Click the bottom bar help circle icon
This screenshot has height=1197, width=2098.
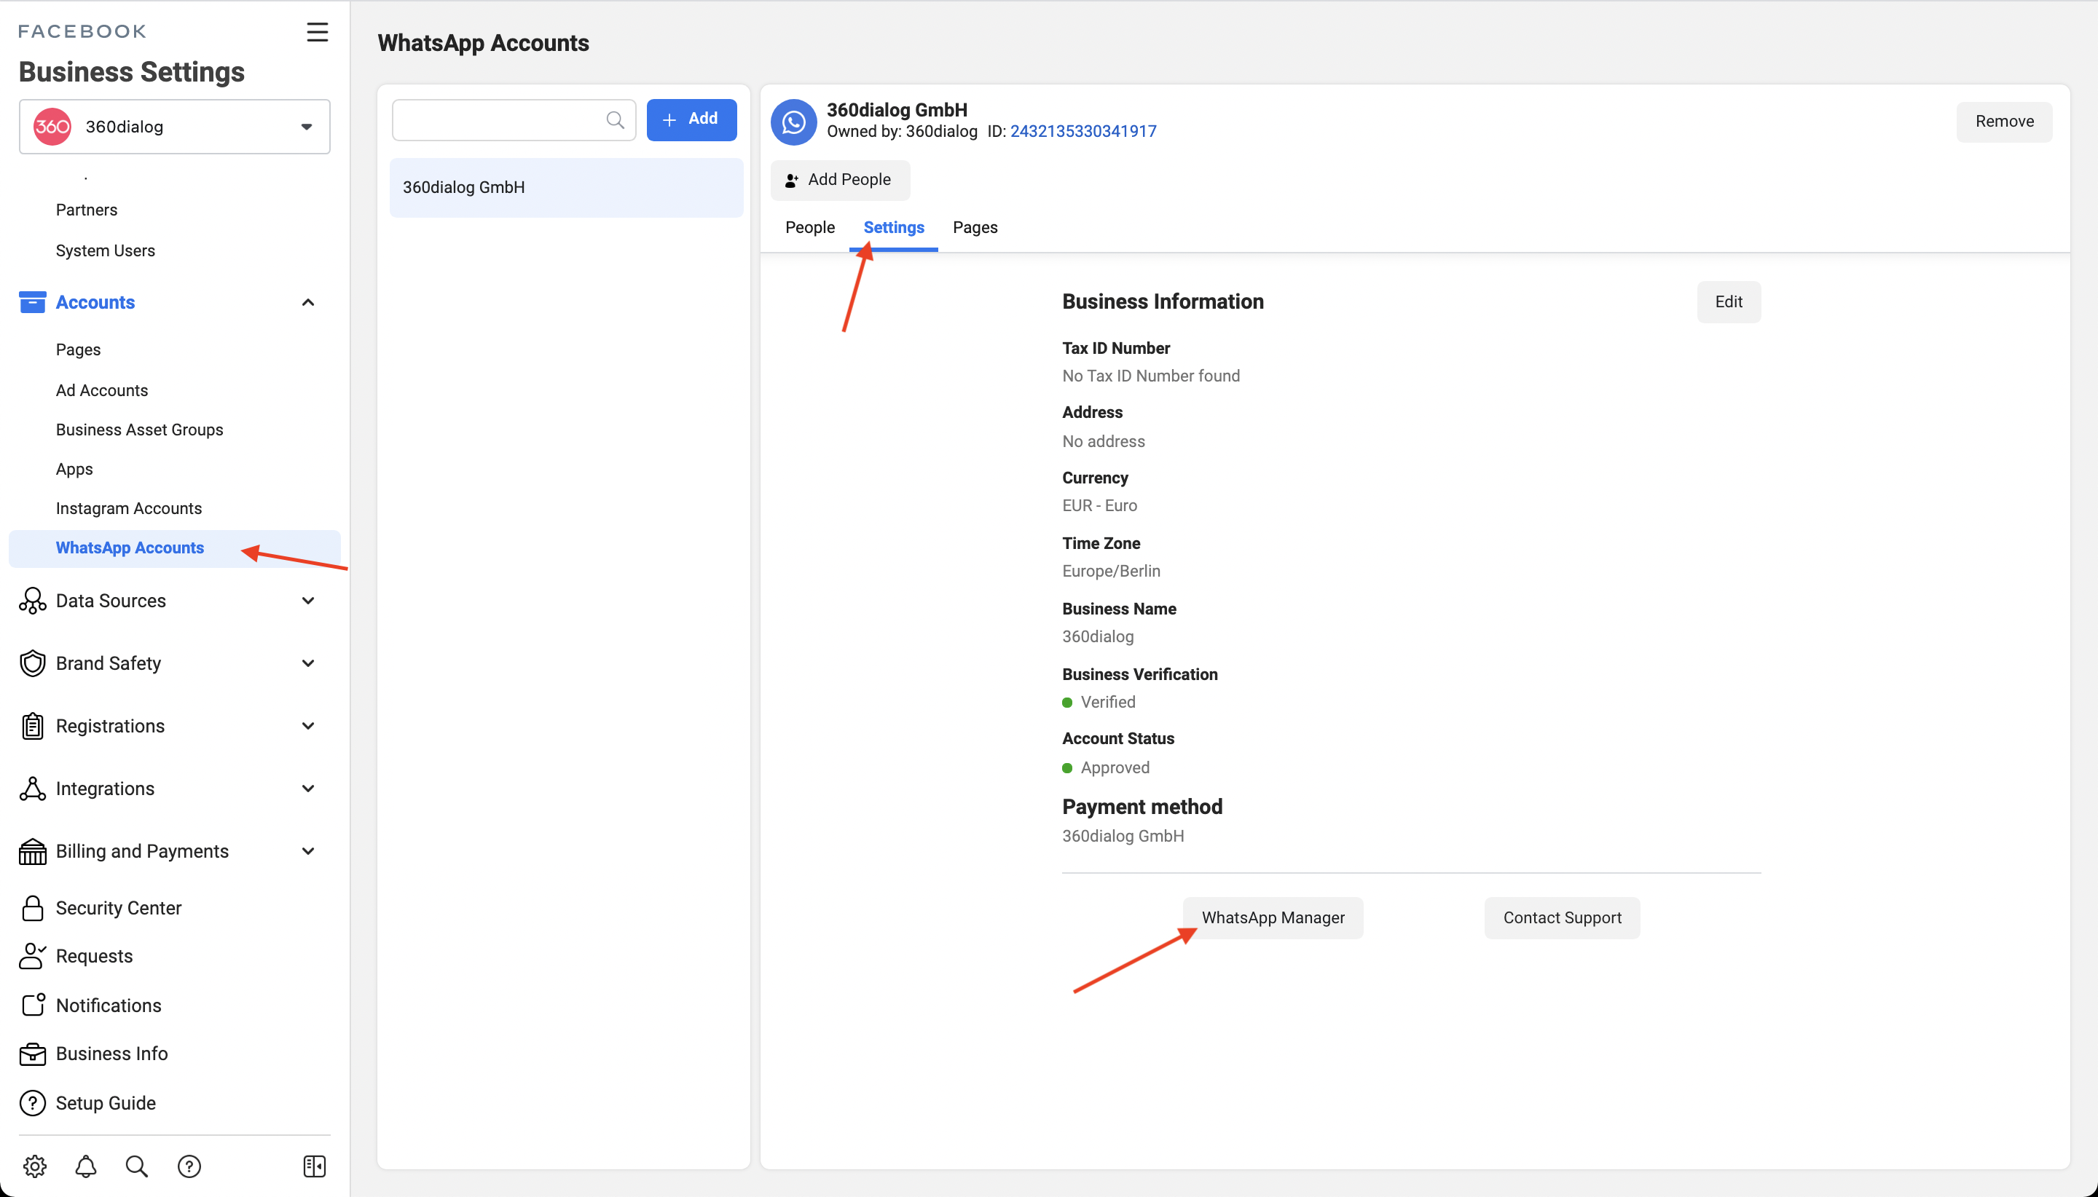(189, 1166)
